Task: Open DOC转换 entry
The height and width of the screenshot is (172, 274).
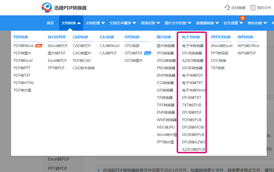Action: (x=218, y=61)
